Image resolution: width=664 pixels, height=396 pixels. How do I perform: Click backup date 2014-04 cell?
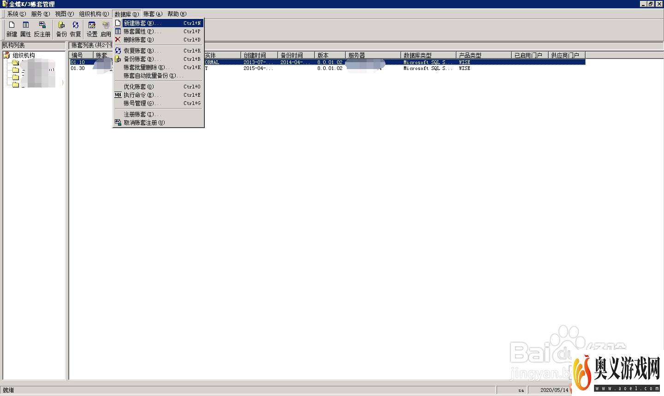click(295, 62)
